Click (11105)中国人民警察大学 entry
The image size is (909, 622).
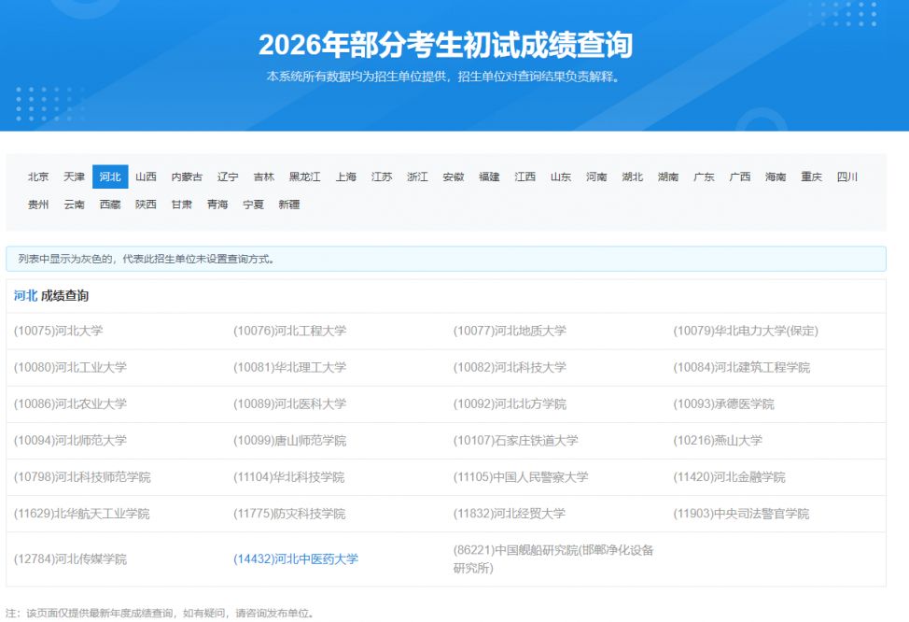click(521, 477)
